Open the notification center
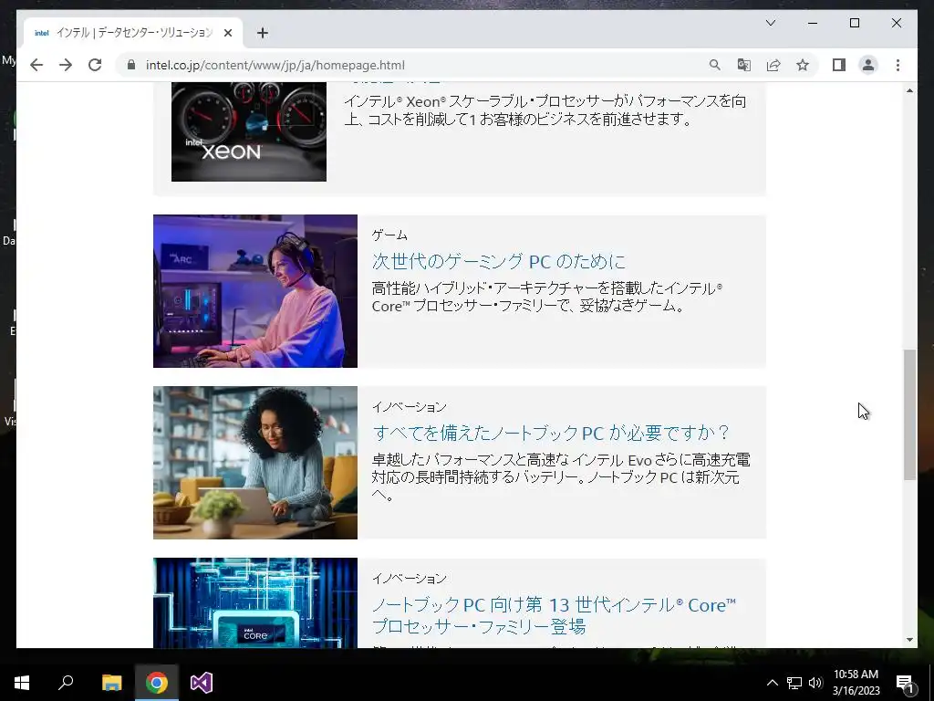The width and height of the screenshot is (934, 701). (x=906, y=683)
